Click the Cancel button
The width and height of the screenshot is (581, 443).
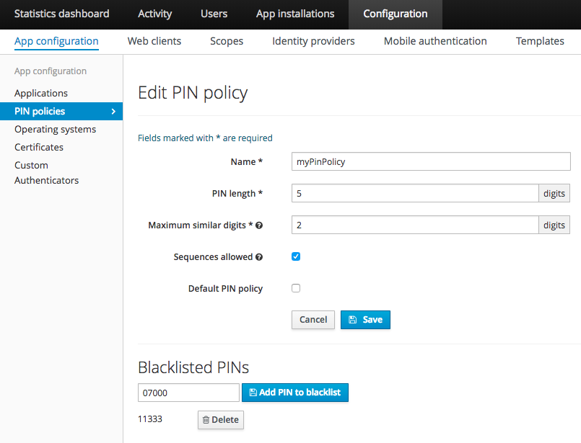(x=313, y=319)
